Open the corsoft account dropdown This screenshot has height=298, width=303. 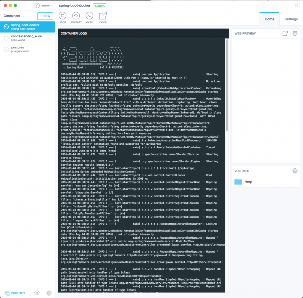click(x=43, y=5)
